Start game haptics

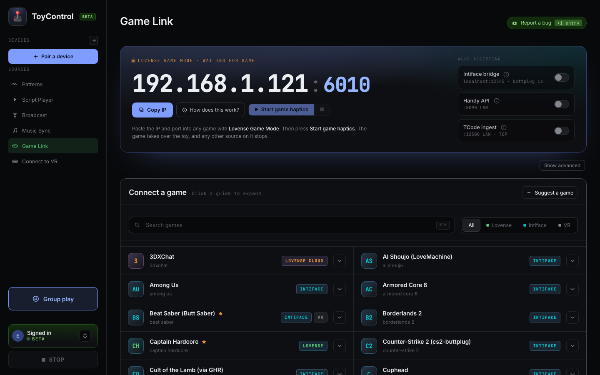coord(282,110)
